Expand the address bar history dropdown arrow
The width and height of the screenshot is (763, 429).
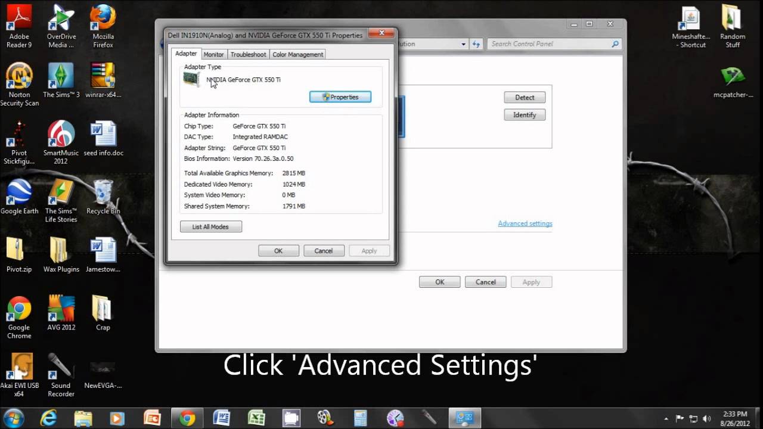463,44
